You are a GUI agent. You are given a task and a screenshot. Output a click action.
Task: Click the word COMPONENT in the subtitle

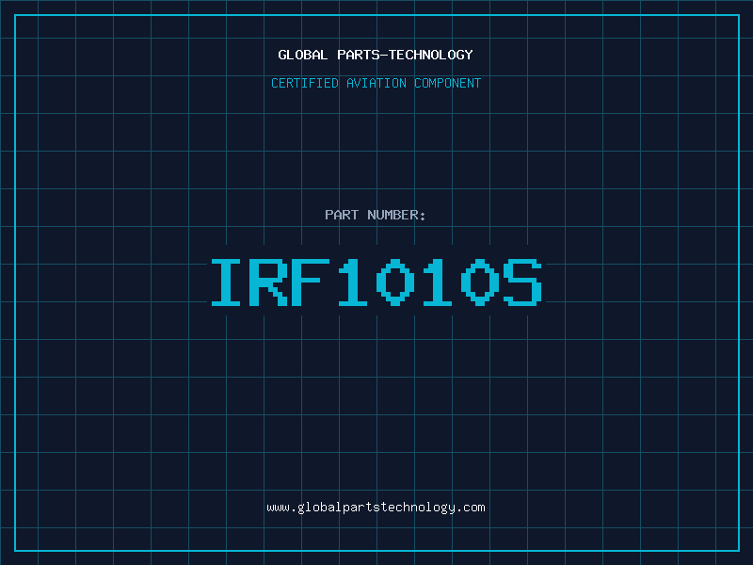[x=447, y=84]
